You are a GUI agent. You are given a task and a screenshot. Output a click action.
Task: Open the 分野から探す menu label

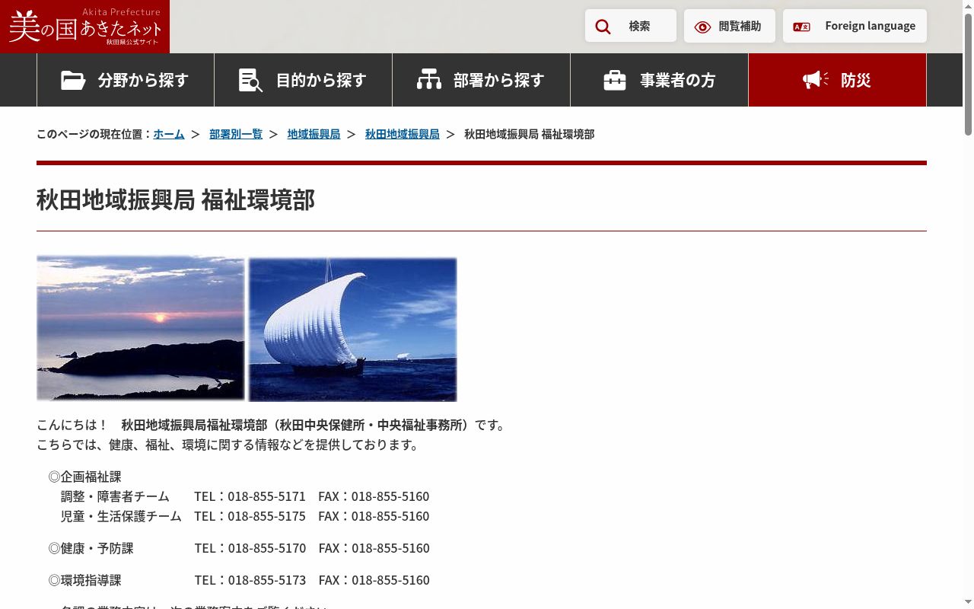tap(143, 80)
